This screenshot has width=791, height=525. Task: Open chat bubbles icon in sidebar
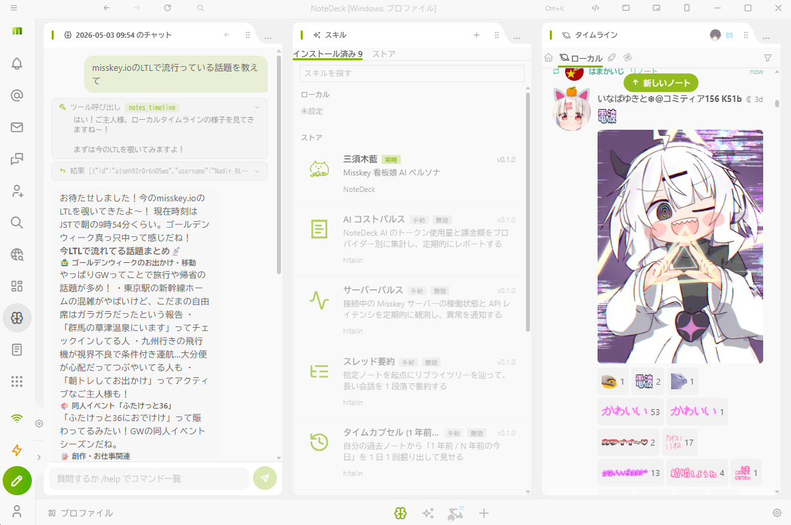tap(17, 159)
